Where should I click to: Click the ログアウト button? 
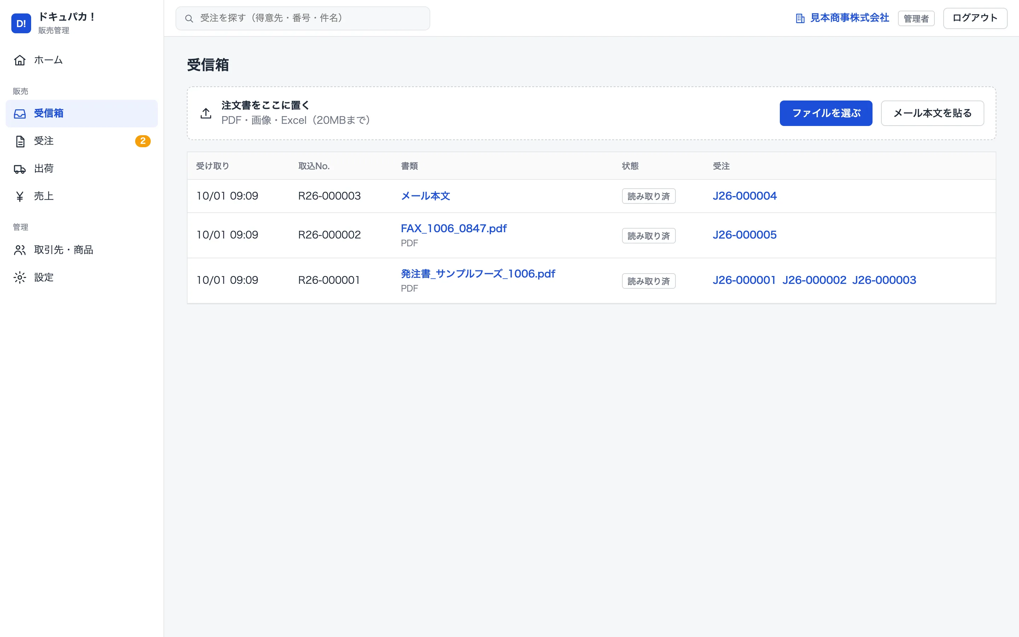tap(975, 18)
